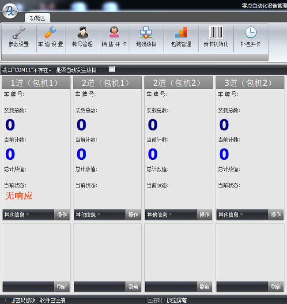The image size is (287, 304).
Task: Click 刷新 button under first lane panel
Action: coord(62,287)
